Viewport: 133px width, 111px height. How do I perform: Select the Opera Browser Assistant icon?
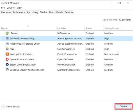7,59
